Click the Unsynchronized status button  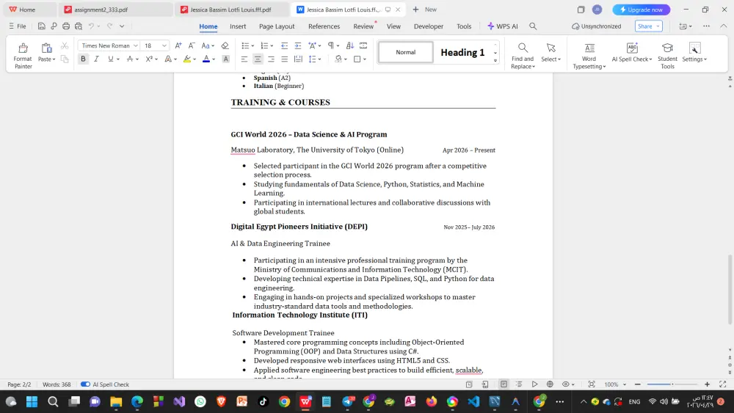pyautogui.click(x=596, y=26)
